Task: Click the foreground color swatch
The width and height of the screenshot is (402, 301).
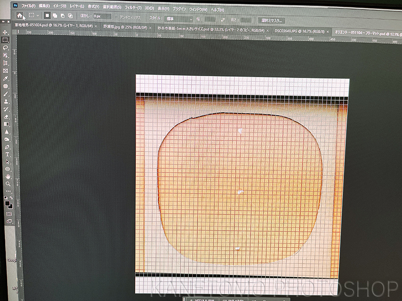Action: click(x=7, y=203)
